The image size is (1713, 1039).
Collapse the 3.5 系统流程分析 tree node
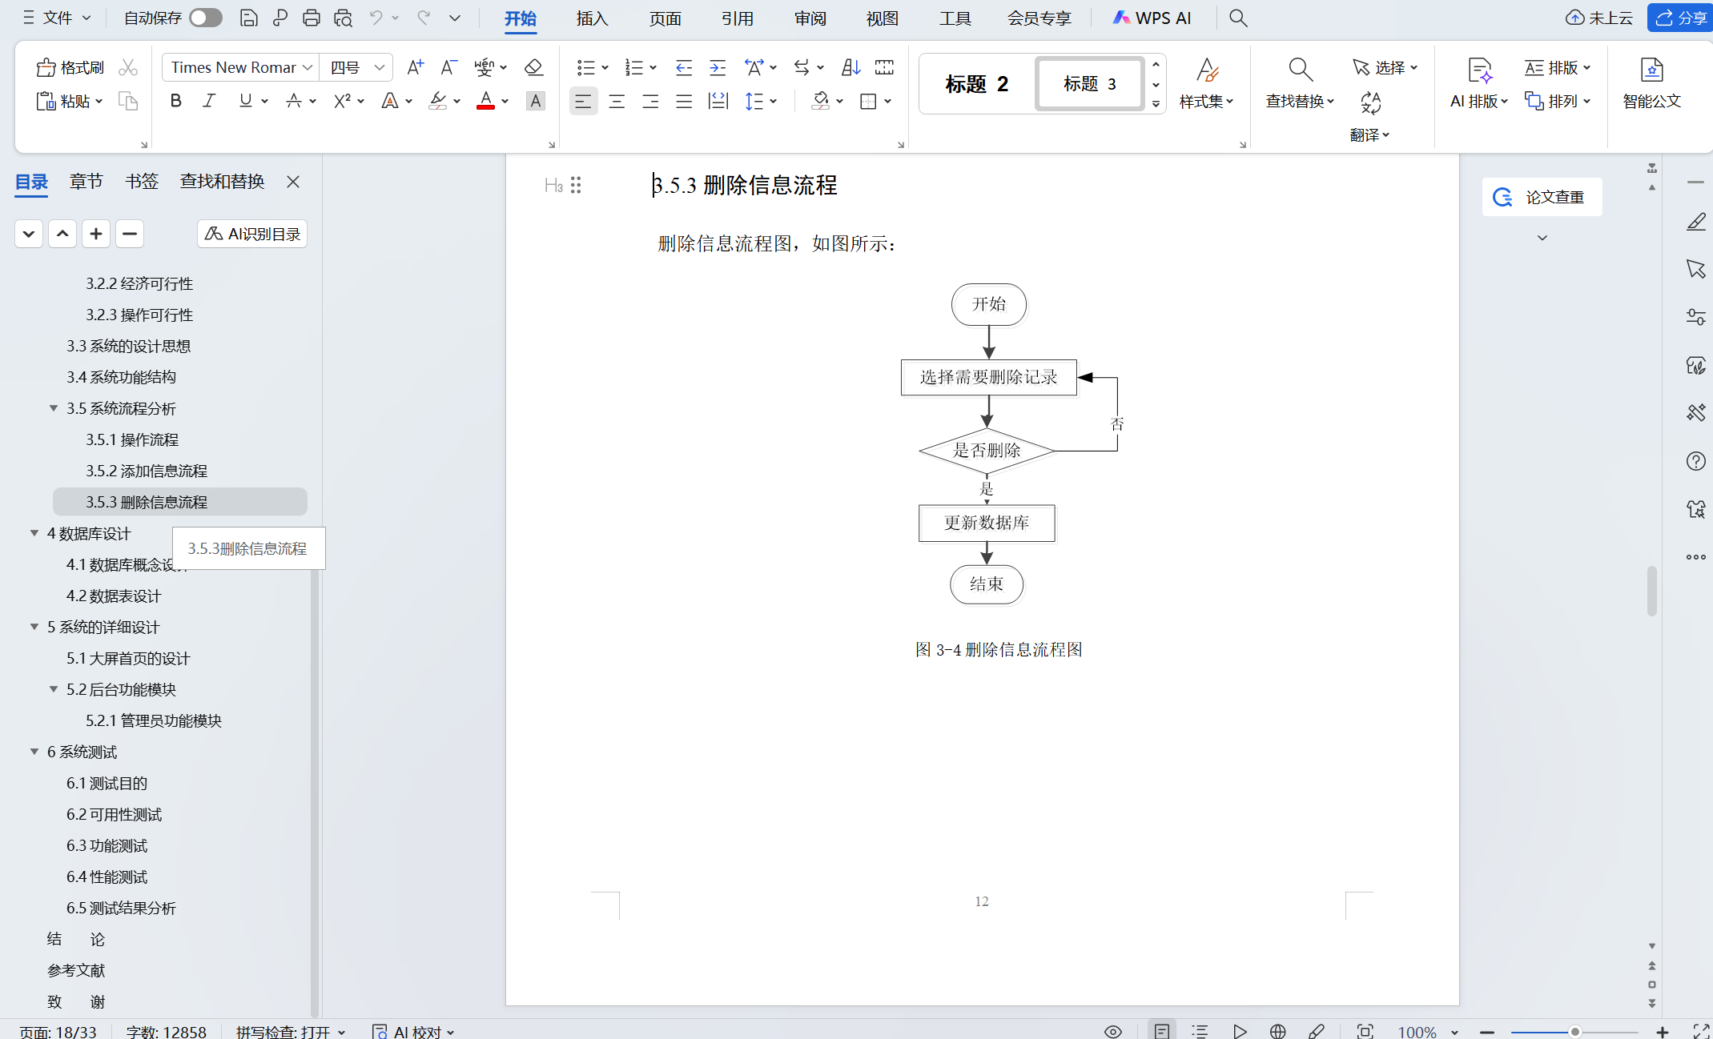click(x=54, y=408)
